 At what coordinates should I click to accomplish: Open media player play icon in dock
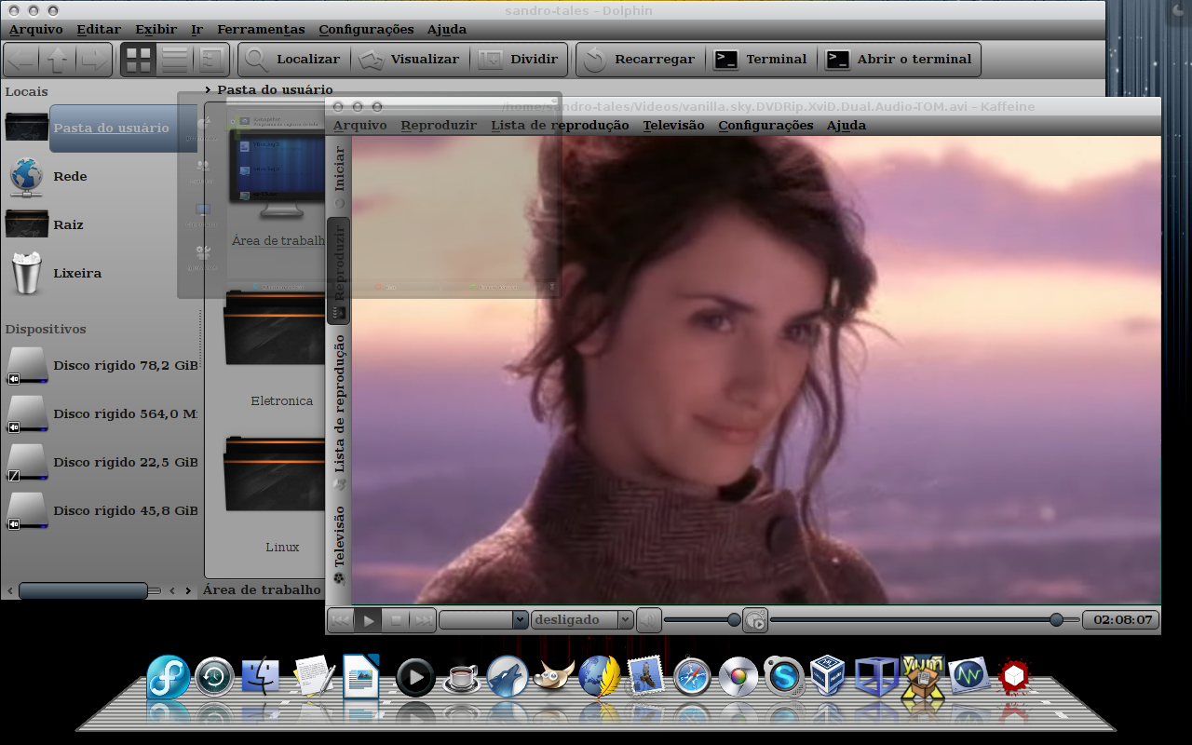415,677
